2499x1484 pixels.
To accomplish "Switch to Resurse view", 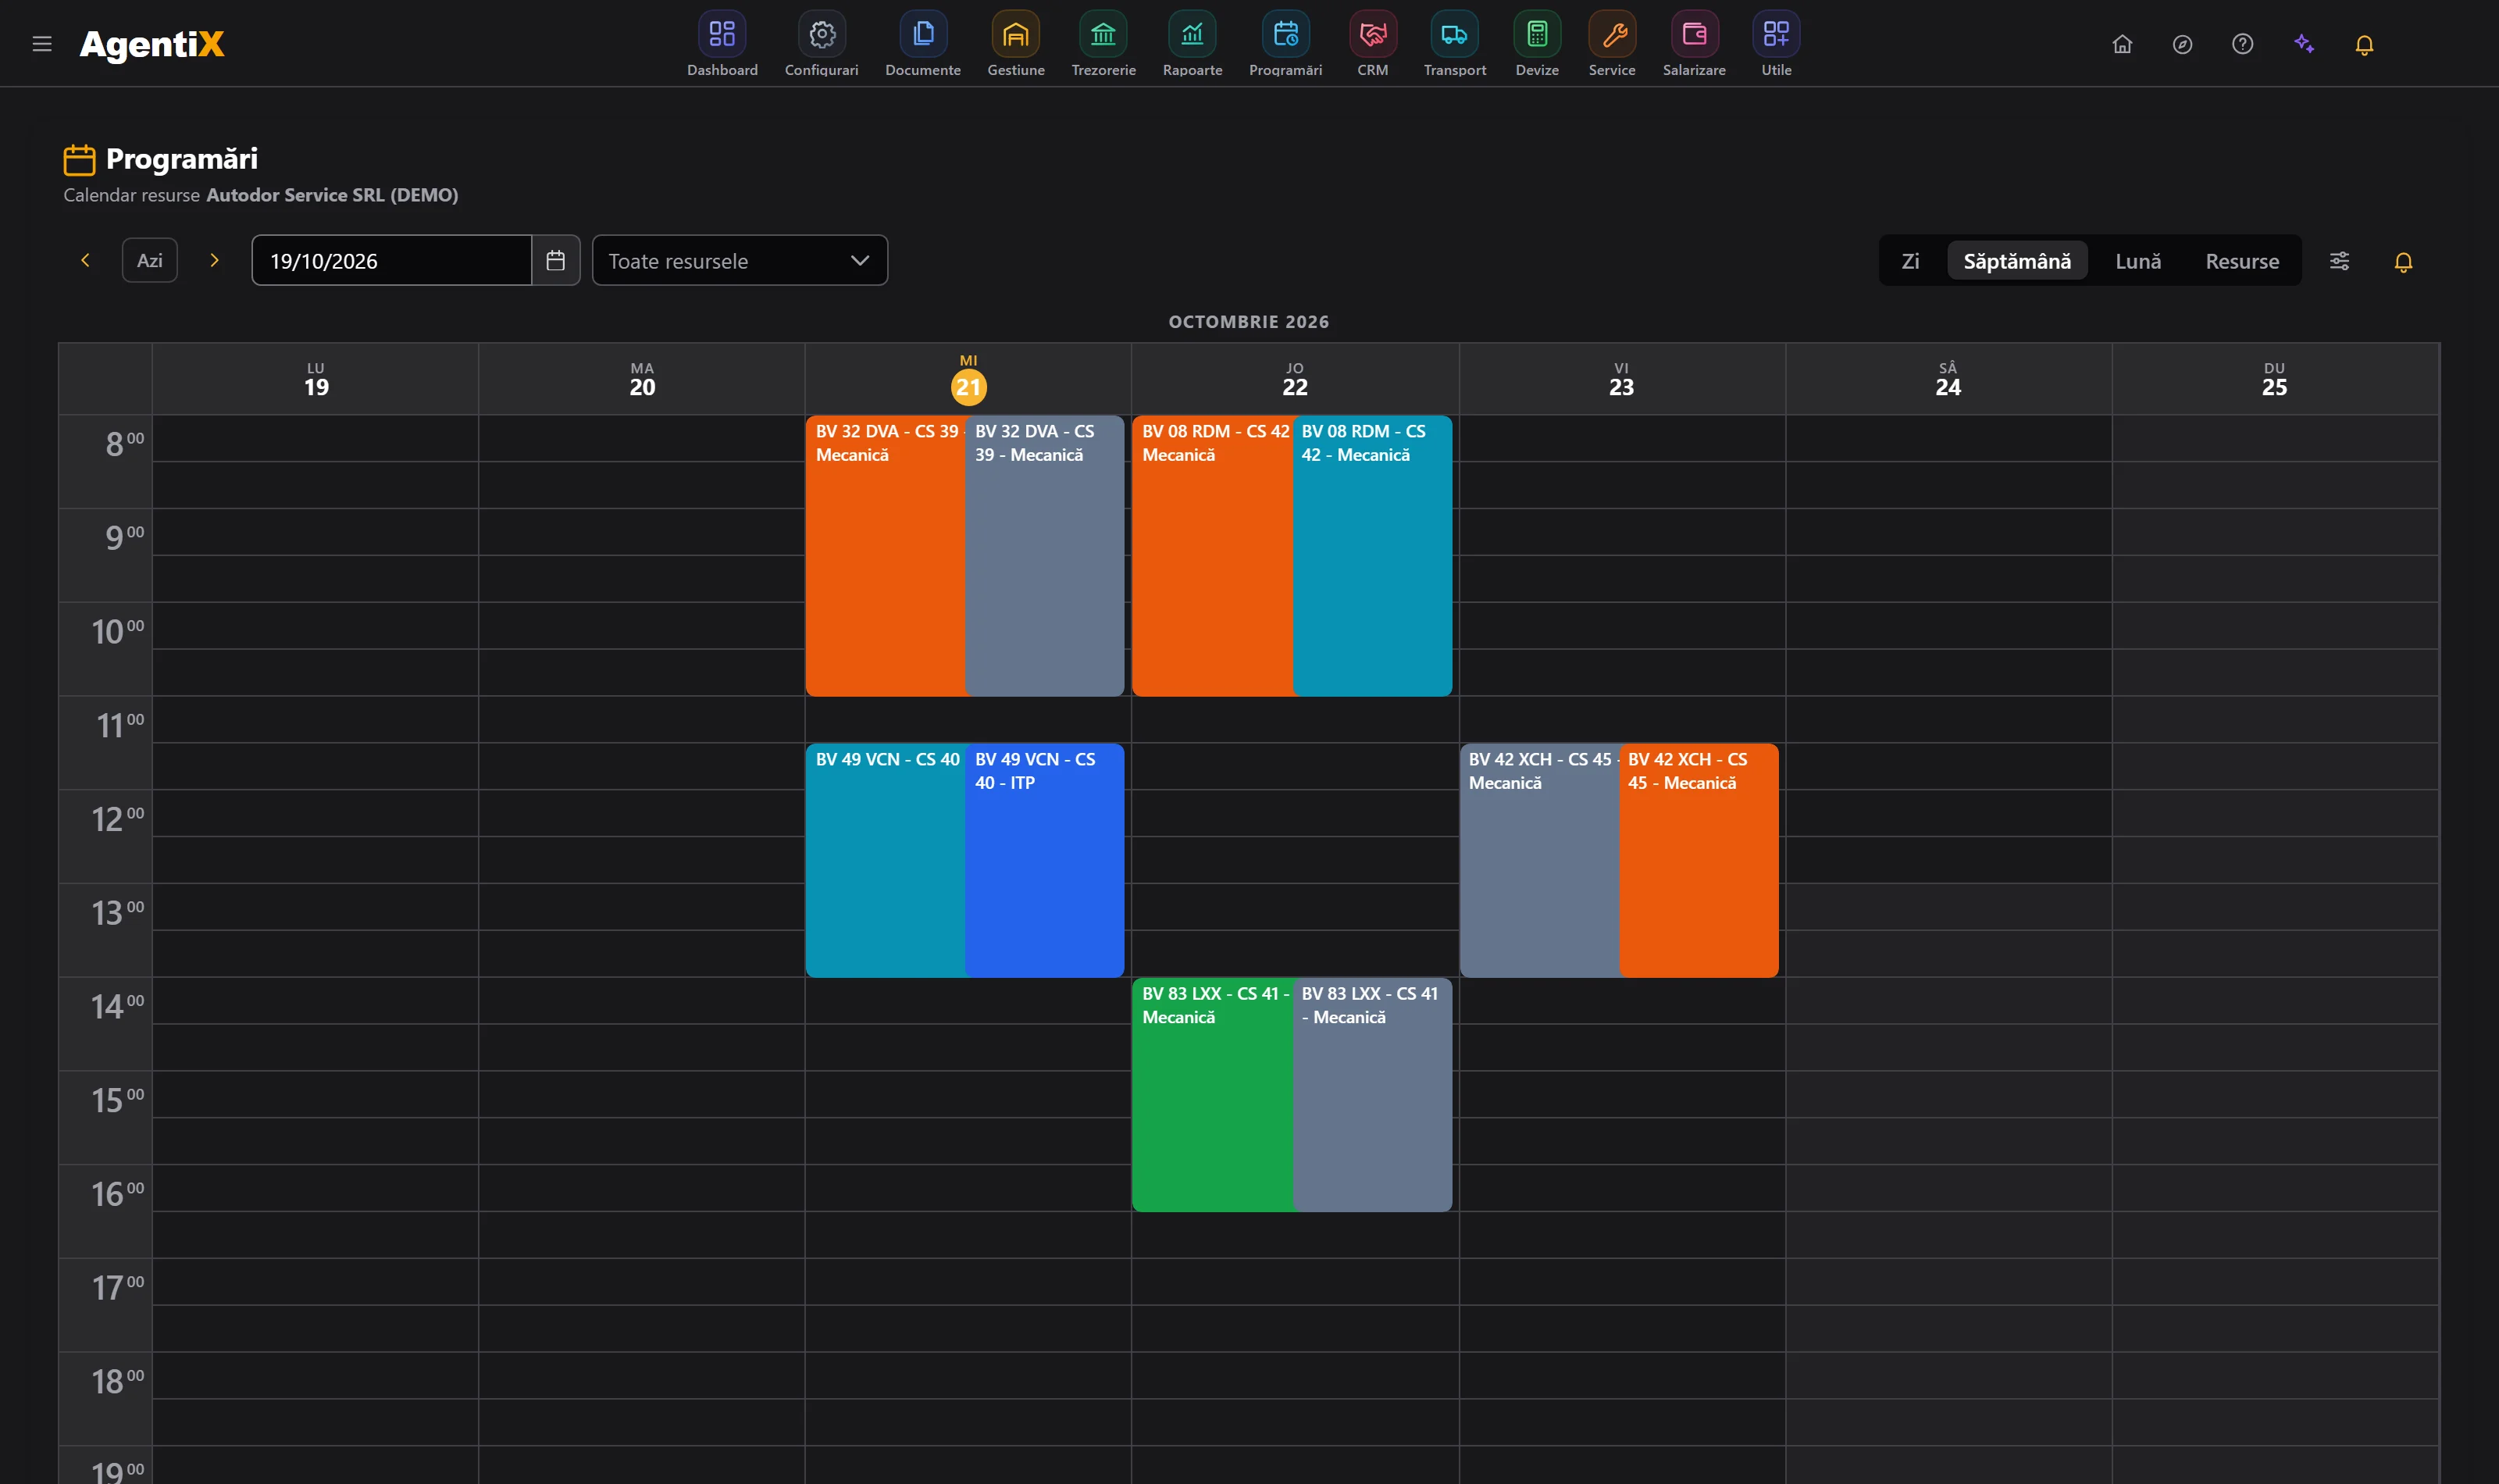I will tap(2242, 261).
